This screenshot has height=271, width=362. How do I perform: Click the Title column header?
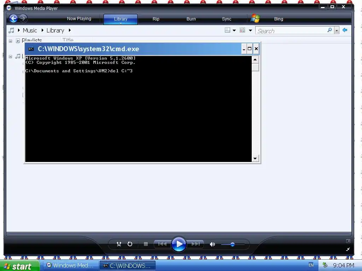(68, 40)
